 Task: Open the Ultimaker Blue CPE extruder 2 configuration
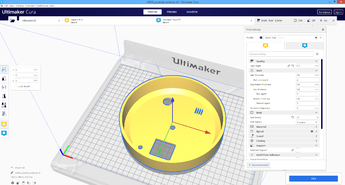205,20
